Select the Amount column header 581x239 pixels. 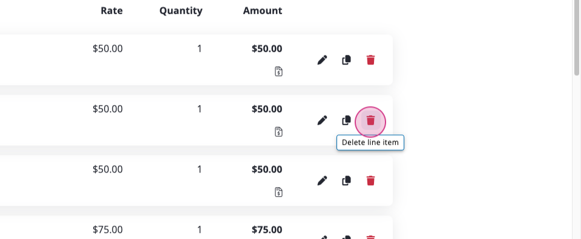263,11
